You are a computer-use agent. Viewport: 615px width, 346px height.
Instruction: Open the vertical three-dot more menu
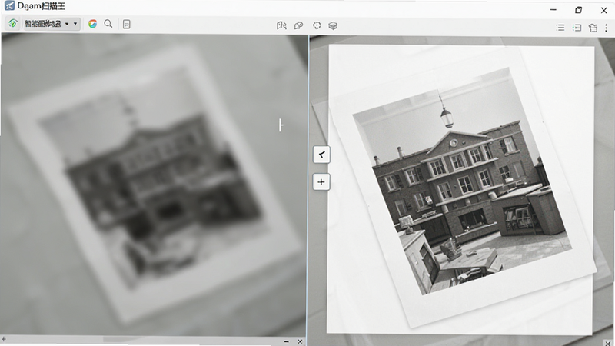pyautogui.click(x=606, y=28)
